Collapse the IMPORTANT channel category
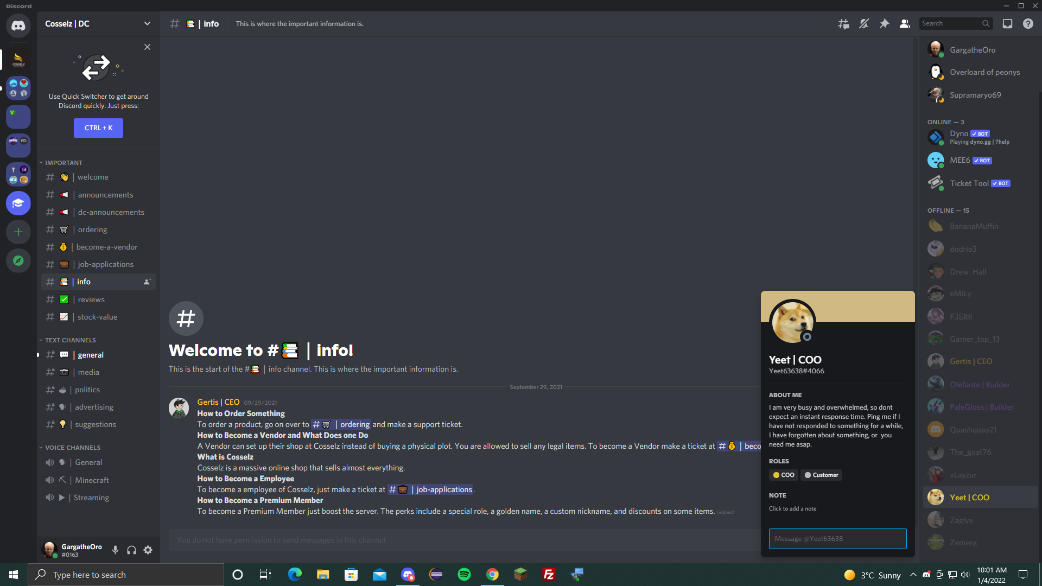 [x=61, y=163]
